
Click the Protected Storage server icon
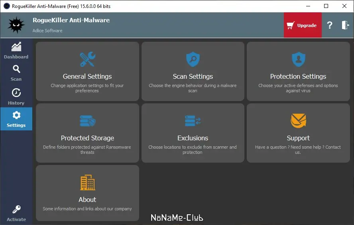pos(88,121)
